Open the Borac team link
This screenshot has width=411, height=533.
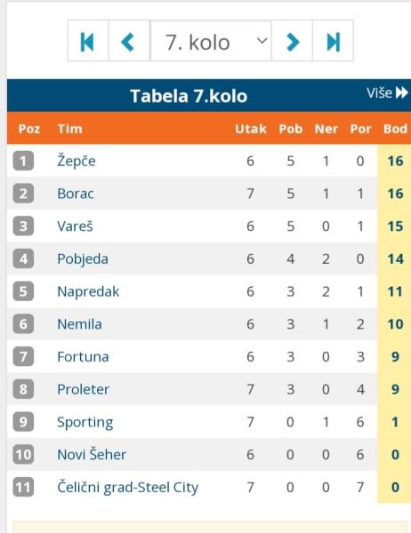(x=76, y=194)
